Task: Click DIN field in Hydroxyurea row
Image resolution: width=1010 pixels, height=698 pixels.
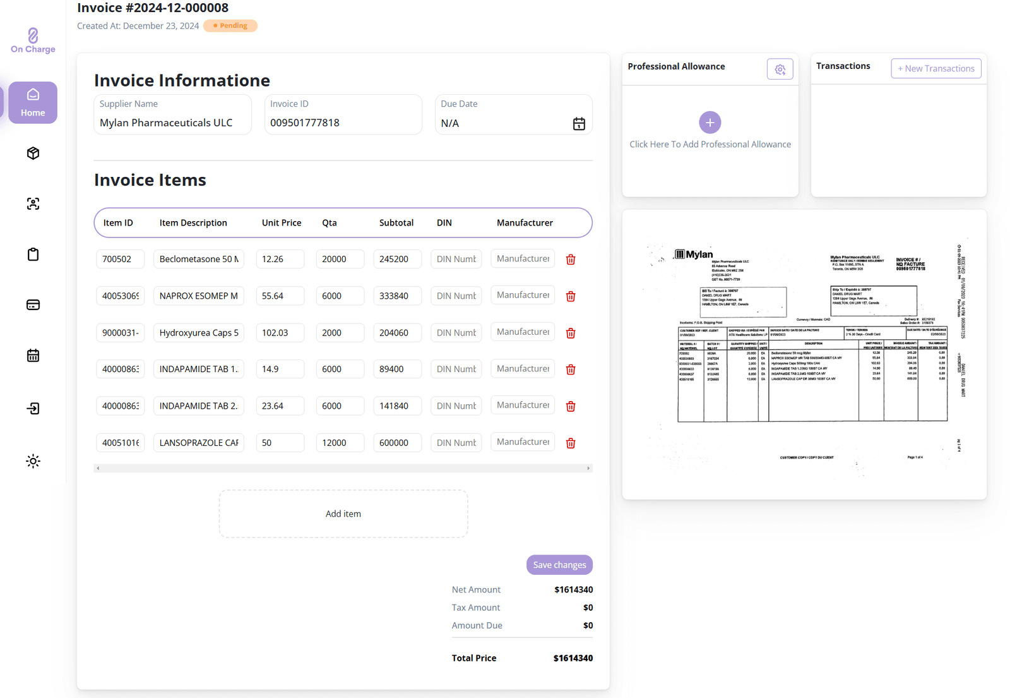Action: click(x=456, y=332)
